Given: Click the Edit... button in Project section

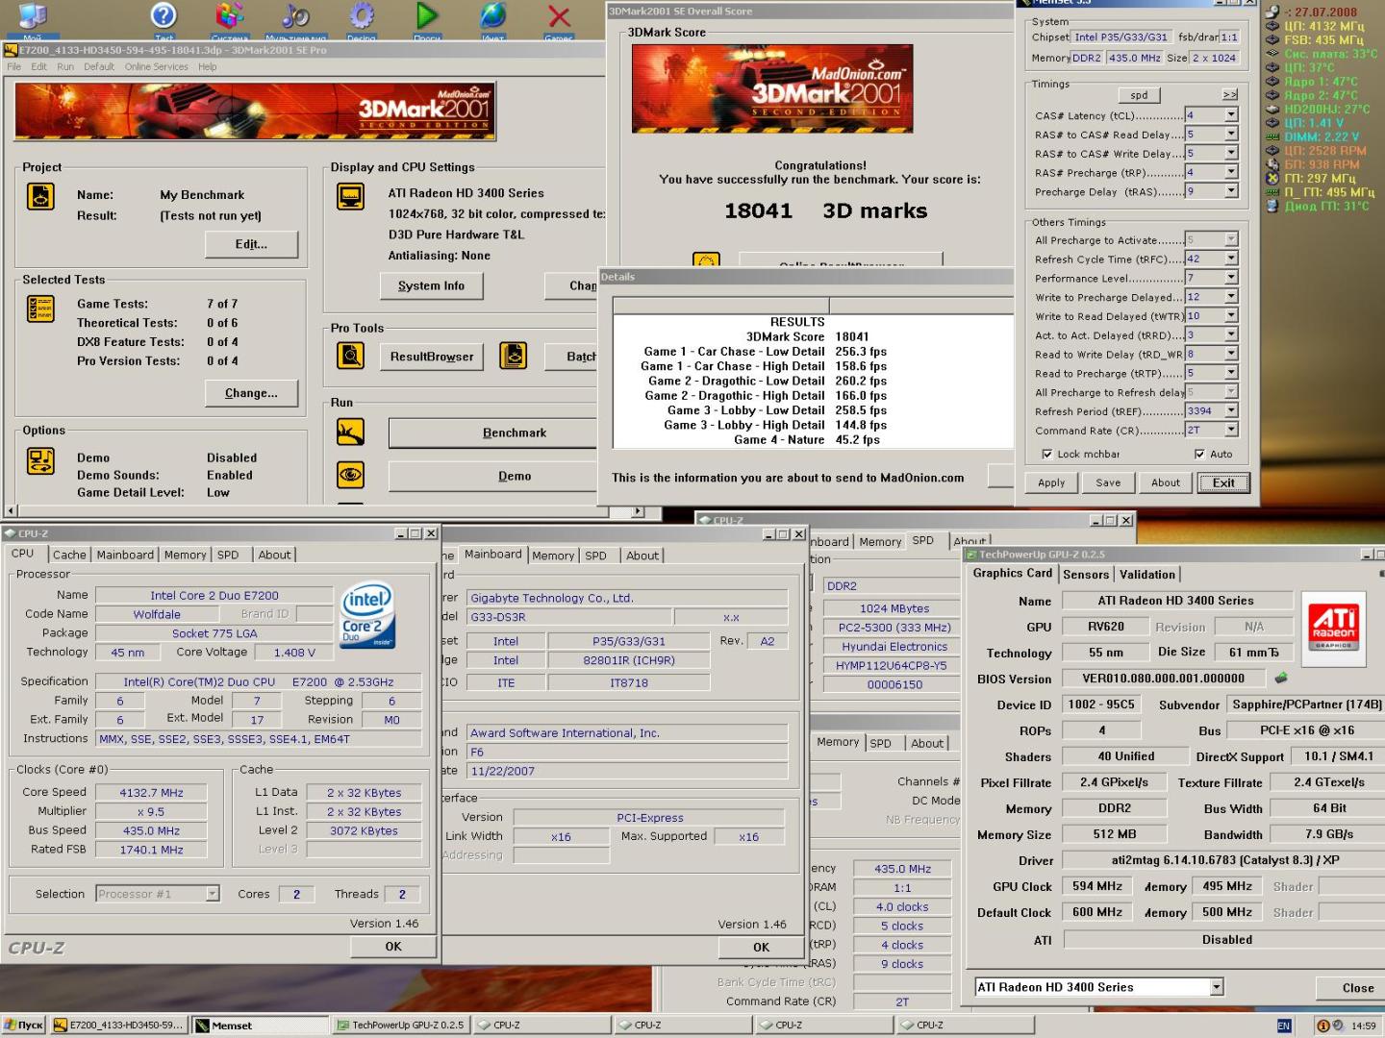Looking at the screenshot, I should point(252,244).
